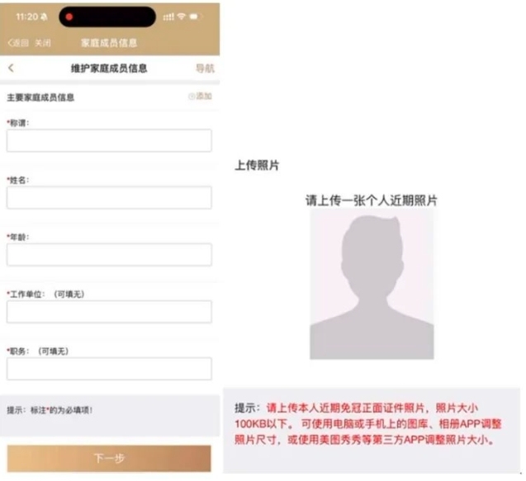Image resolution: width=526 pixels, height=481 pixels.
Task: Click the portrait placeholder to upload photo
Action: pos(372,284)
